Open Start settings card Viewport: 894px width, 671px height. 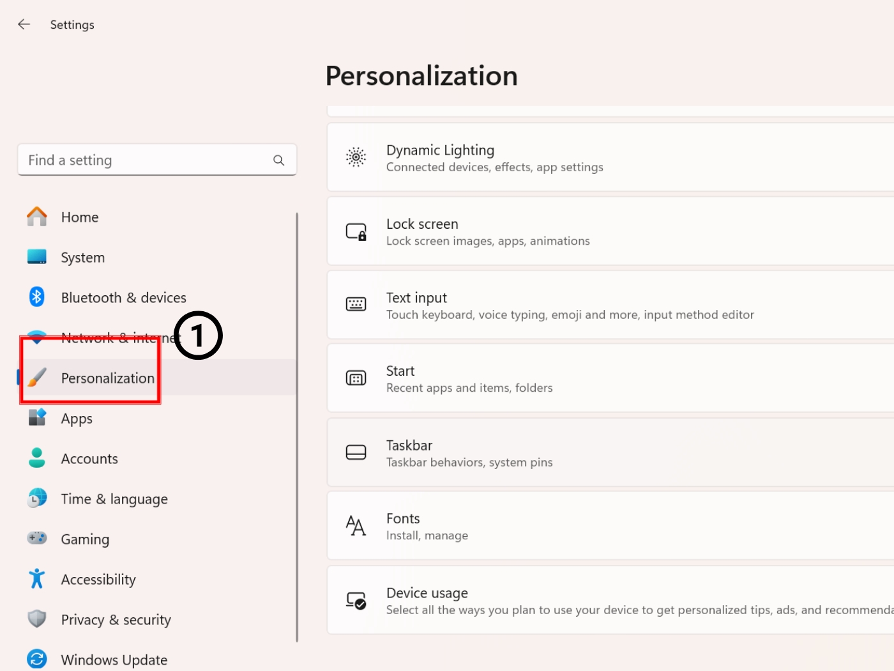click(610, 378)
